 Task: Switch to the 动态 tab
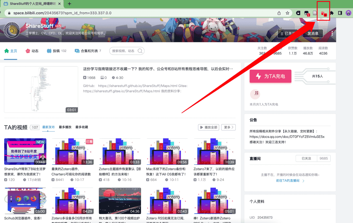tap(32, 51)
